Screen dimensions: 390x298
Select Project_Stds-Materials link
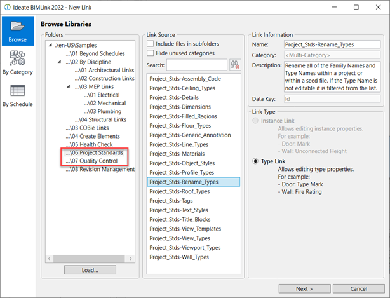point(176,153)
